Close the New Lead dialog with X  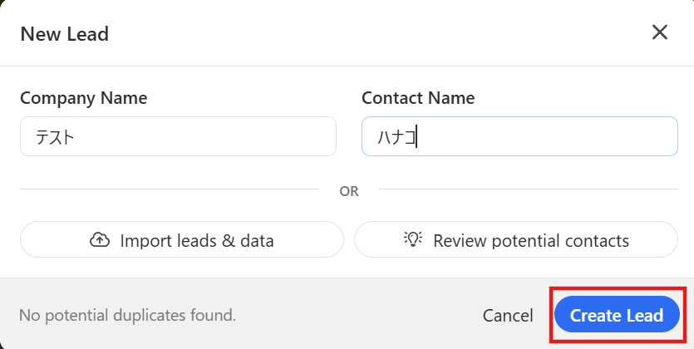pos(660,32)
